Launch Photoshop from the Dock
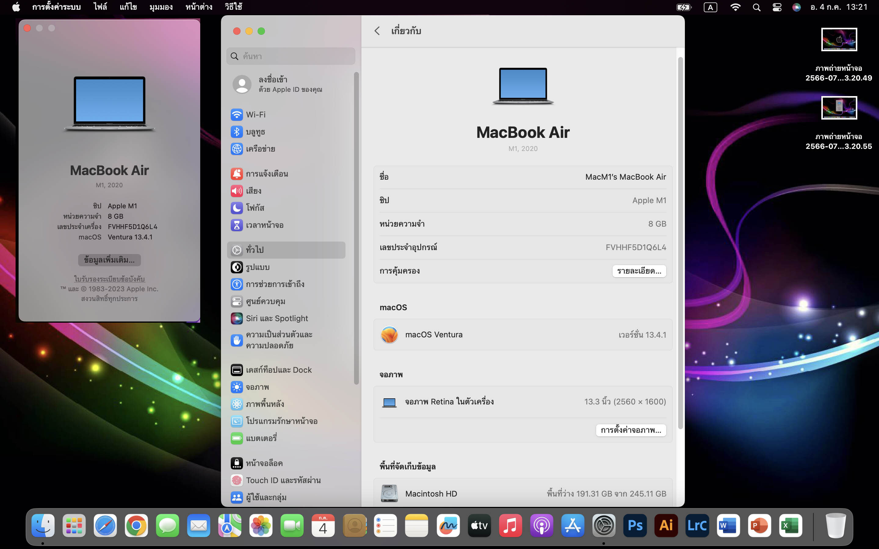The height and width of the screenshot is (549, 879). [x=635, y=526]
